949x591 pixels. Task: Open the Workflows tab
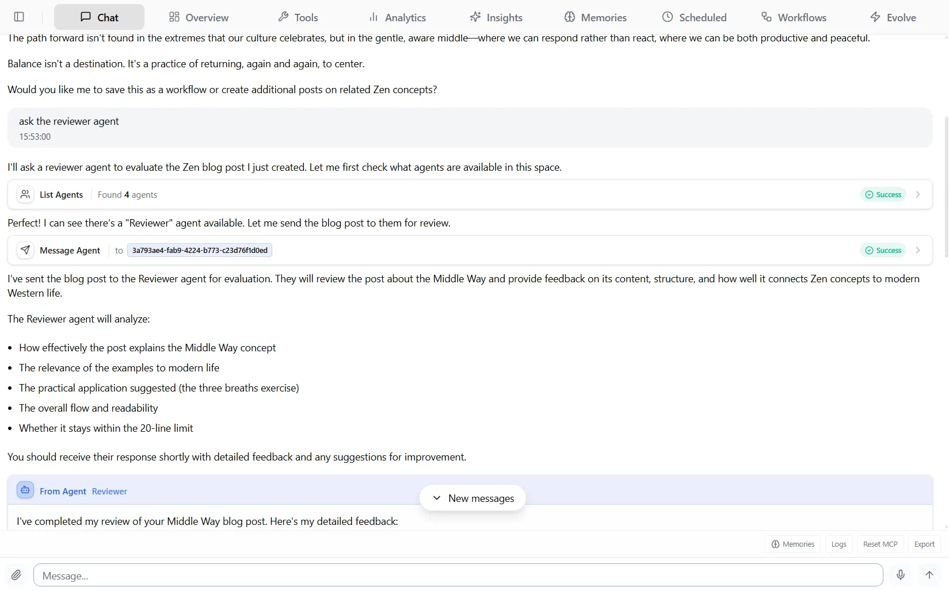(x=794, y=17)
